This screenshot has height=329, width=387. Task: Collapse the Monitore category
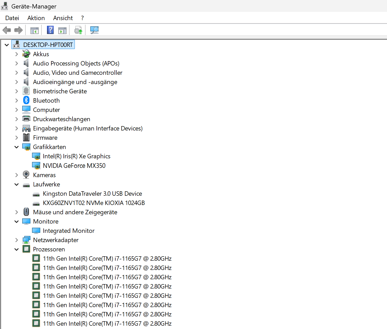point(17,221)
